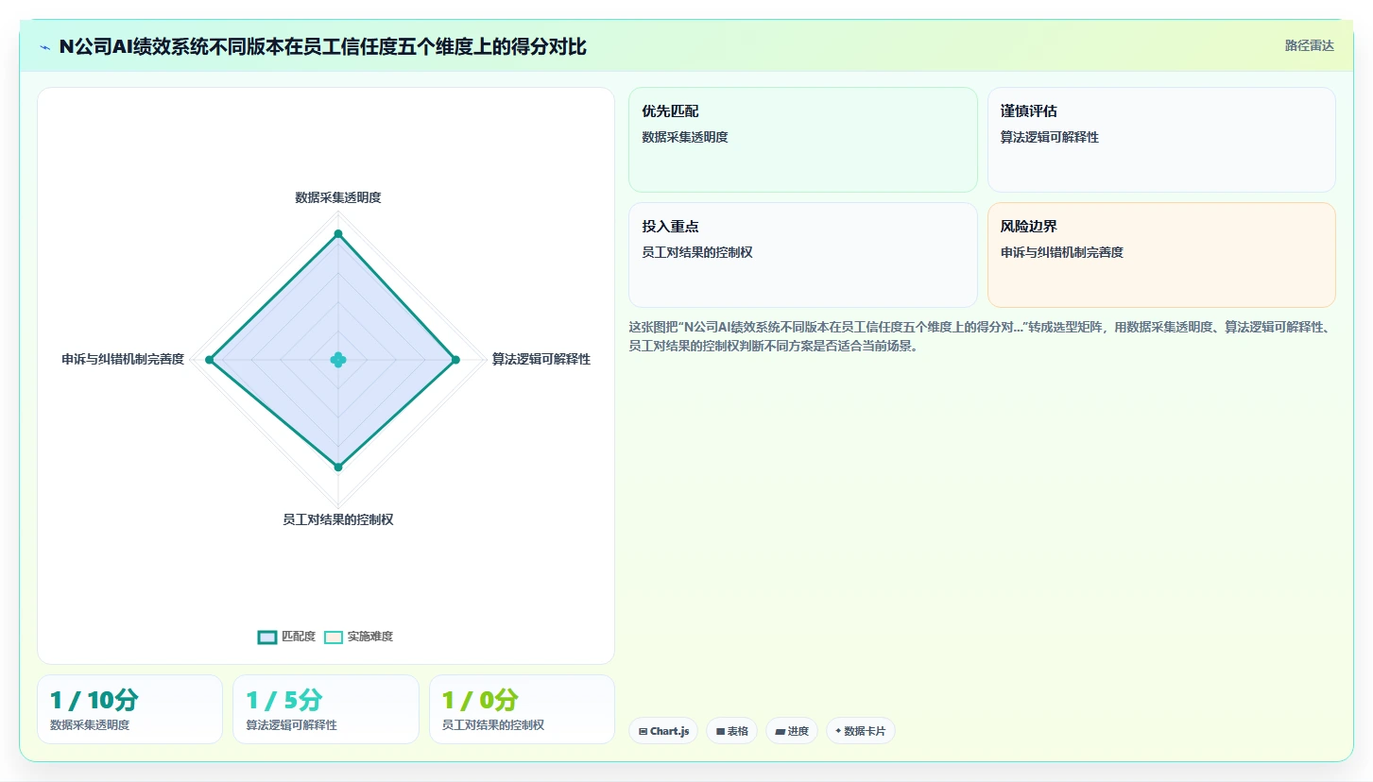
Task: Click the radar data point at 员工对结果的控制权 axis
Action: 338,467
